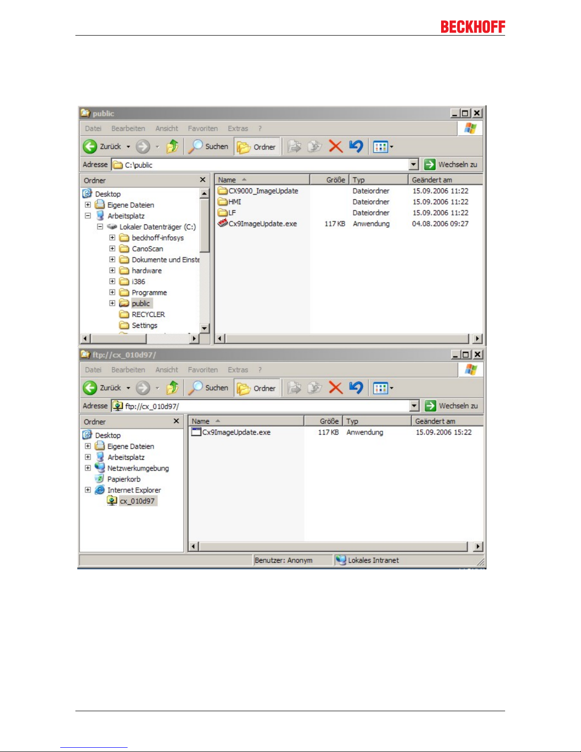Image resolution: width=581 pixels, height=752 pixels.
Task: Expand Internet Explorer node in ftp window
Action: (x=88, y=490)
